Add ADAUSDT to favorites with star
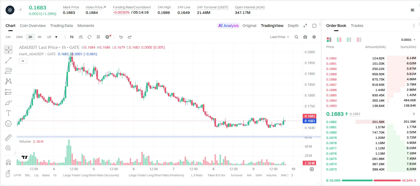The width and height of the screenshot is (420, 186). (x=20, y=10)
